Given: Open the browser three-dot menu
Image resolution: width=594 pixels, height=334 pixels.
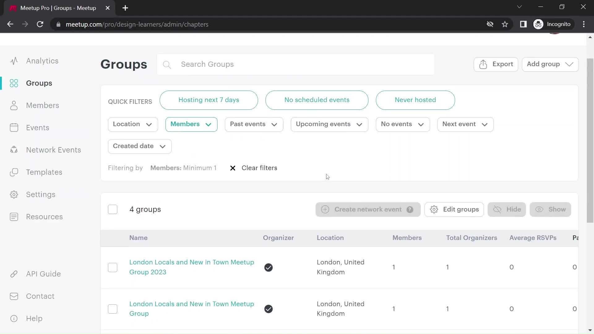Looking at the screenshot, I should [584, 24].
